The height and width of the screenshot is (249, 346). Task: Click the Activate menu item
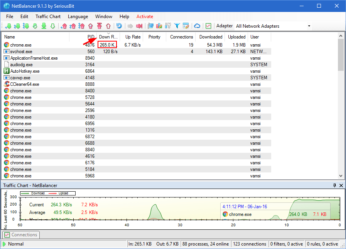click(x=145, y=17)
